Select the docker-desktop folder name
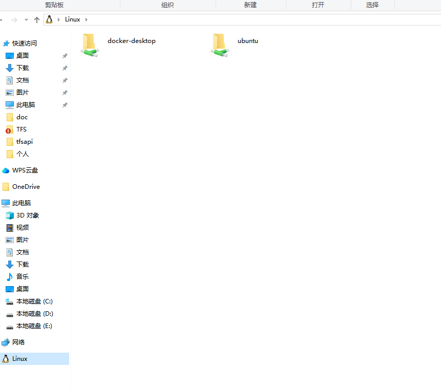This screenshot has width=441, height=390. pyautogui.click(x=131, y=41)
